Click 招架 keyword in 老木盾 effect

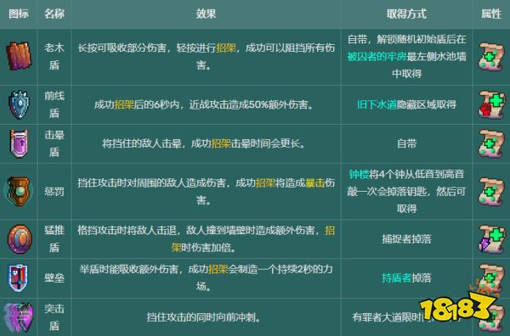tap(226, 48)
